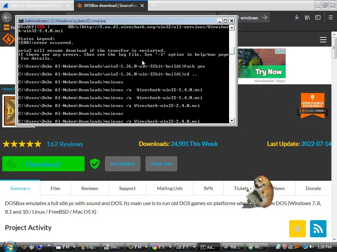Viewport: 337px width, 252px height.
Task: Click the Advertisement - Report link
Action: tap(270, 81)
